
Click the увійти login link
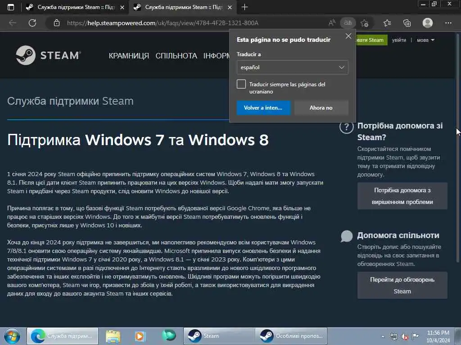pos(399,40)
